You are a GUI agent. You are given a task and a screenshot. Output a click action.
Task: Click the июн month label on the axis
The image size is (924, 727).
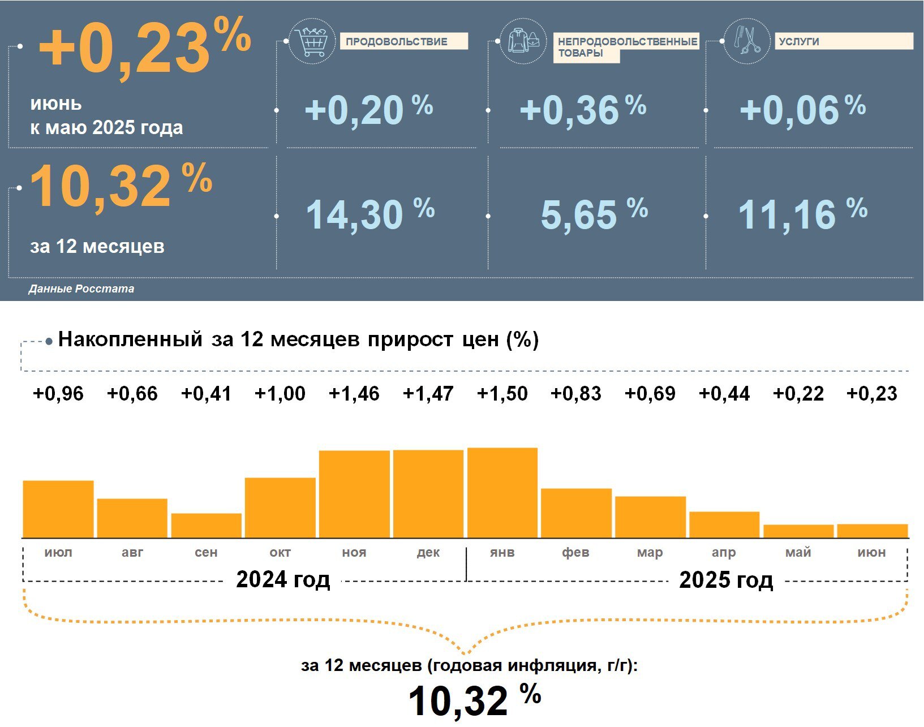coord(872,552)
